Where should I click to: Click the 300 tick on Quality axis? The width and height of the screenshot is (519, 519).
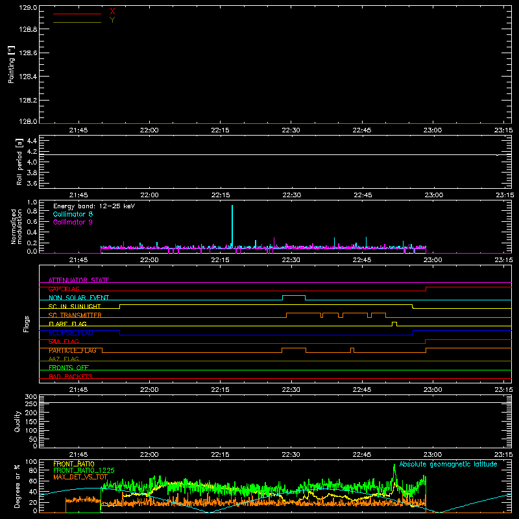(x=31, y=397)
